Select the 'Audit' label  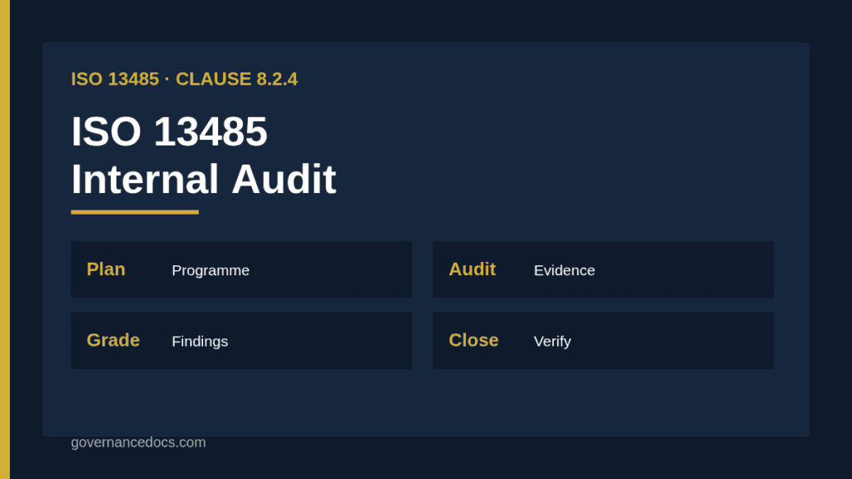tap(473, 269)
